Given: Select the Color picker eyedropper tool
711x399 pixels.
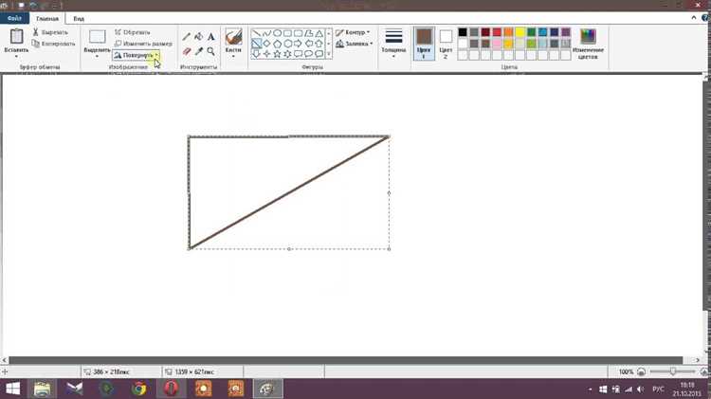Looking at the screenshot, I should click(199, 51).
